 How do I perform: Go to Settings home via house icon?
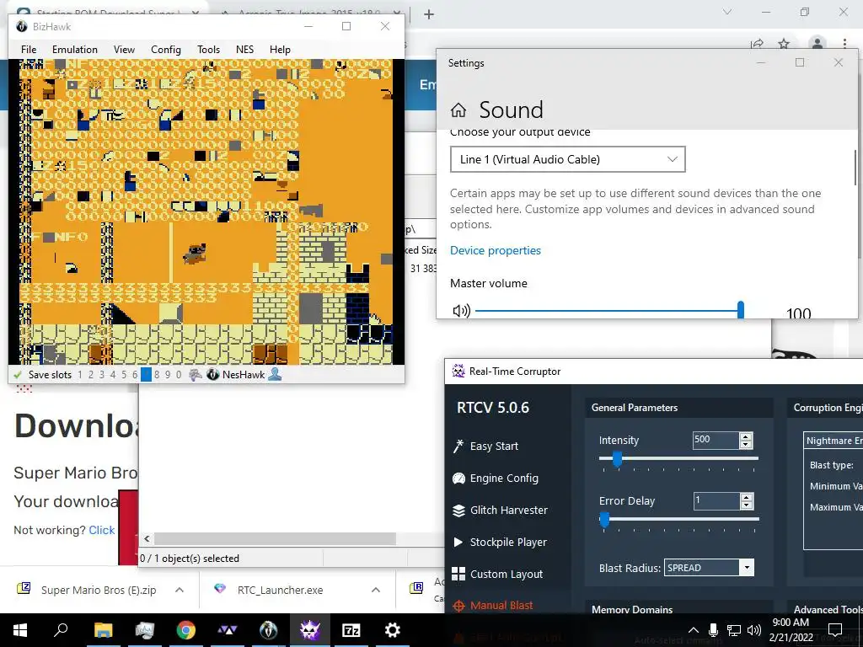click(458, 110)
